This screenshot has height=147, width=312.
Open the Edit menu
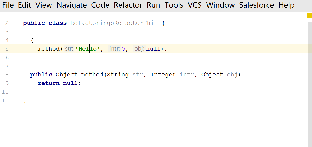pos(24,5)
